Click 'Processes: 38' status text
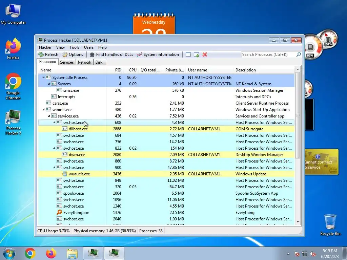 151,231
